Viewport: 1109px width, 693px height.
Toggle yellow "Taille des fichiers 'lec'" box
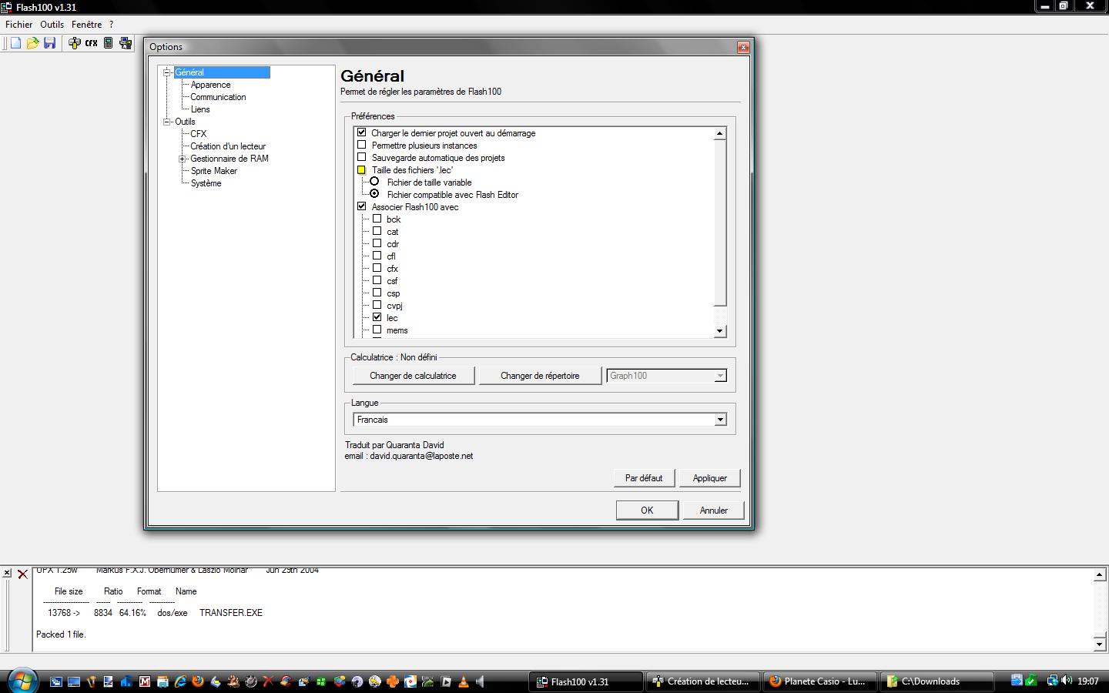(361, 169)
